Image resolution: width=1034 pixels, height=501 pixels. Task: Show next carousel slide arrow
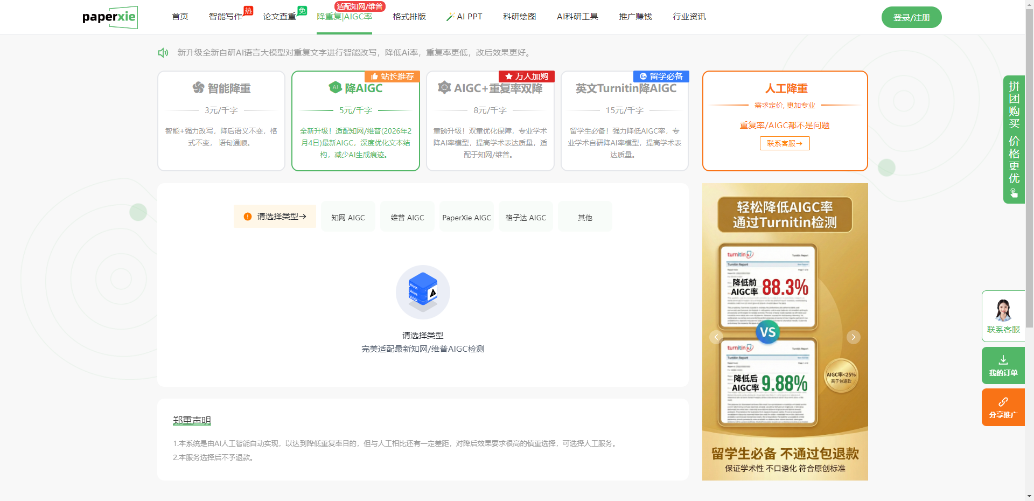pyautogui.click(x=854, y=337)
